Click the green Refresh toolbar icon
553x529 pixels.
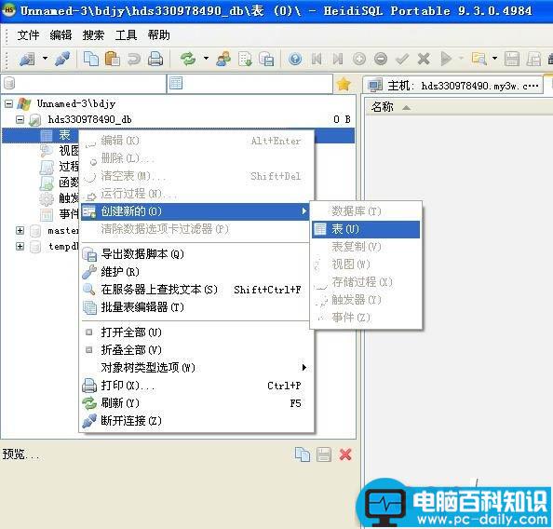coord(188,59)
